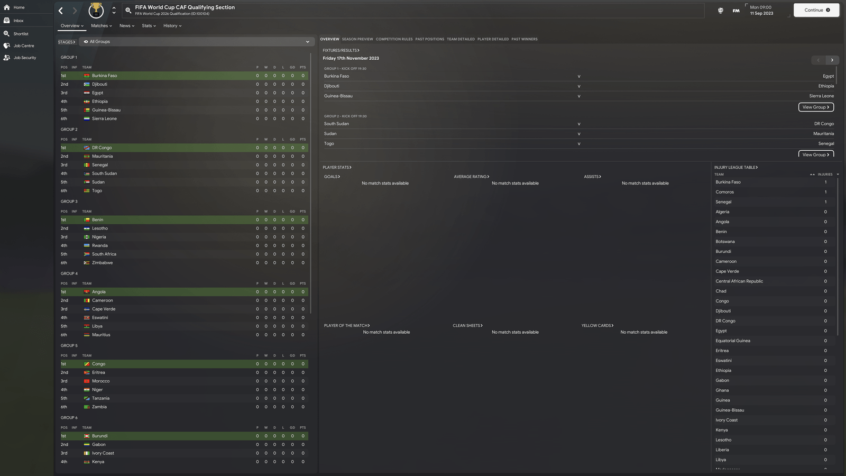The width and height of the screenshot is (846, 476).
Task: Open the world globe icon
Action: [720, 10]
